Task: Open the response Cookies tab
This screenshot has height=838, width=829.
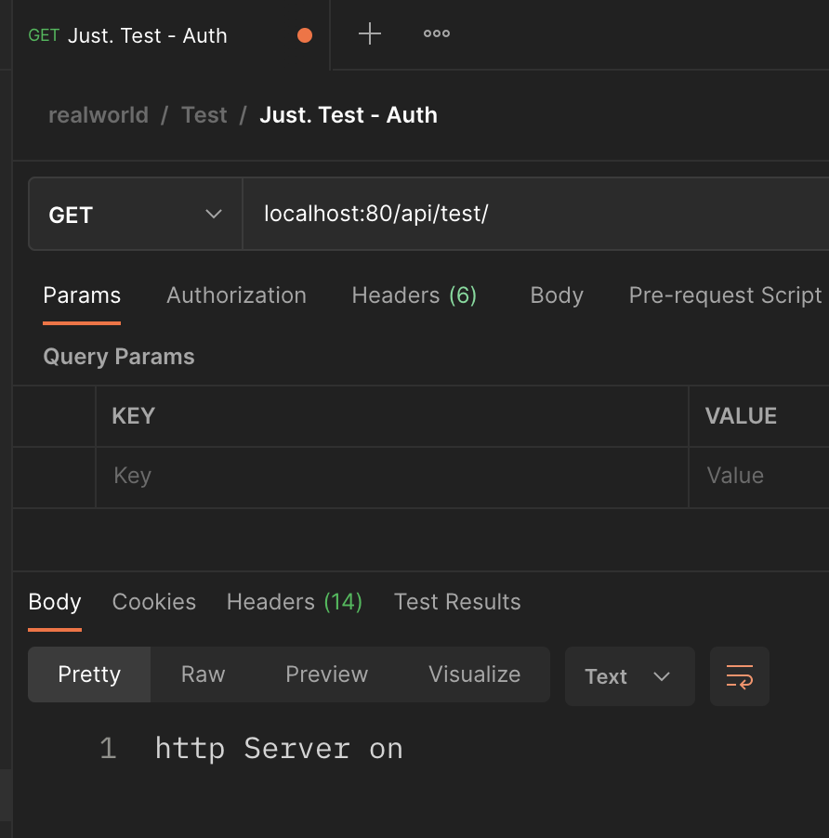Action: tap(154, 602)
